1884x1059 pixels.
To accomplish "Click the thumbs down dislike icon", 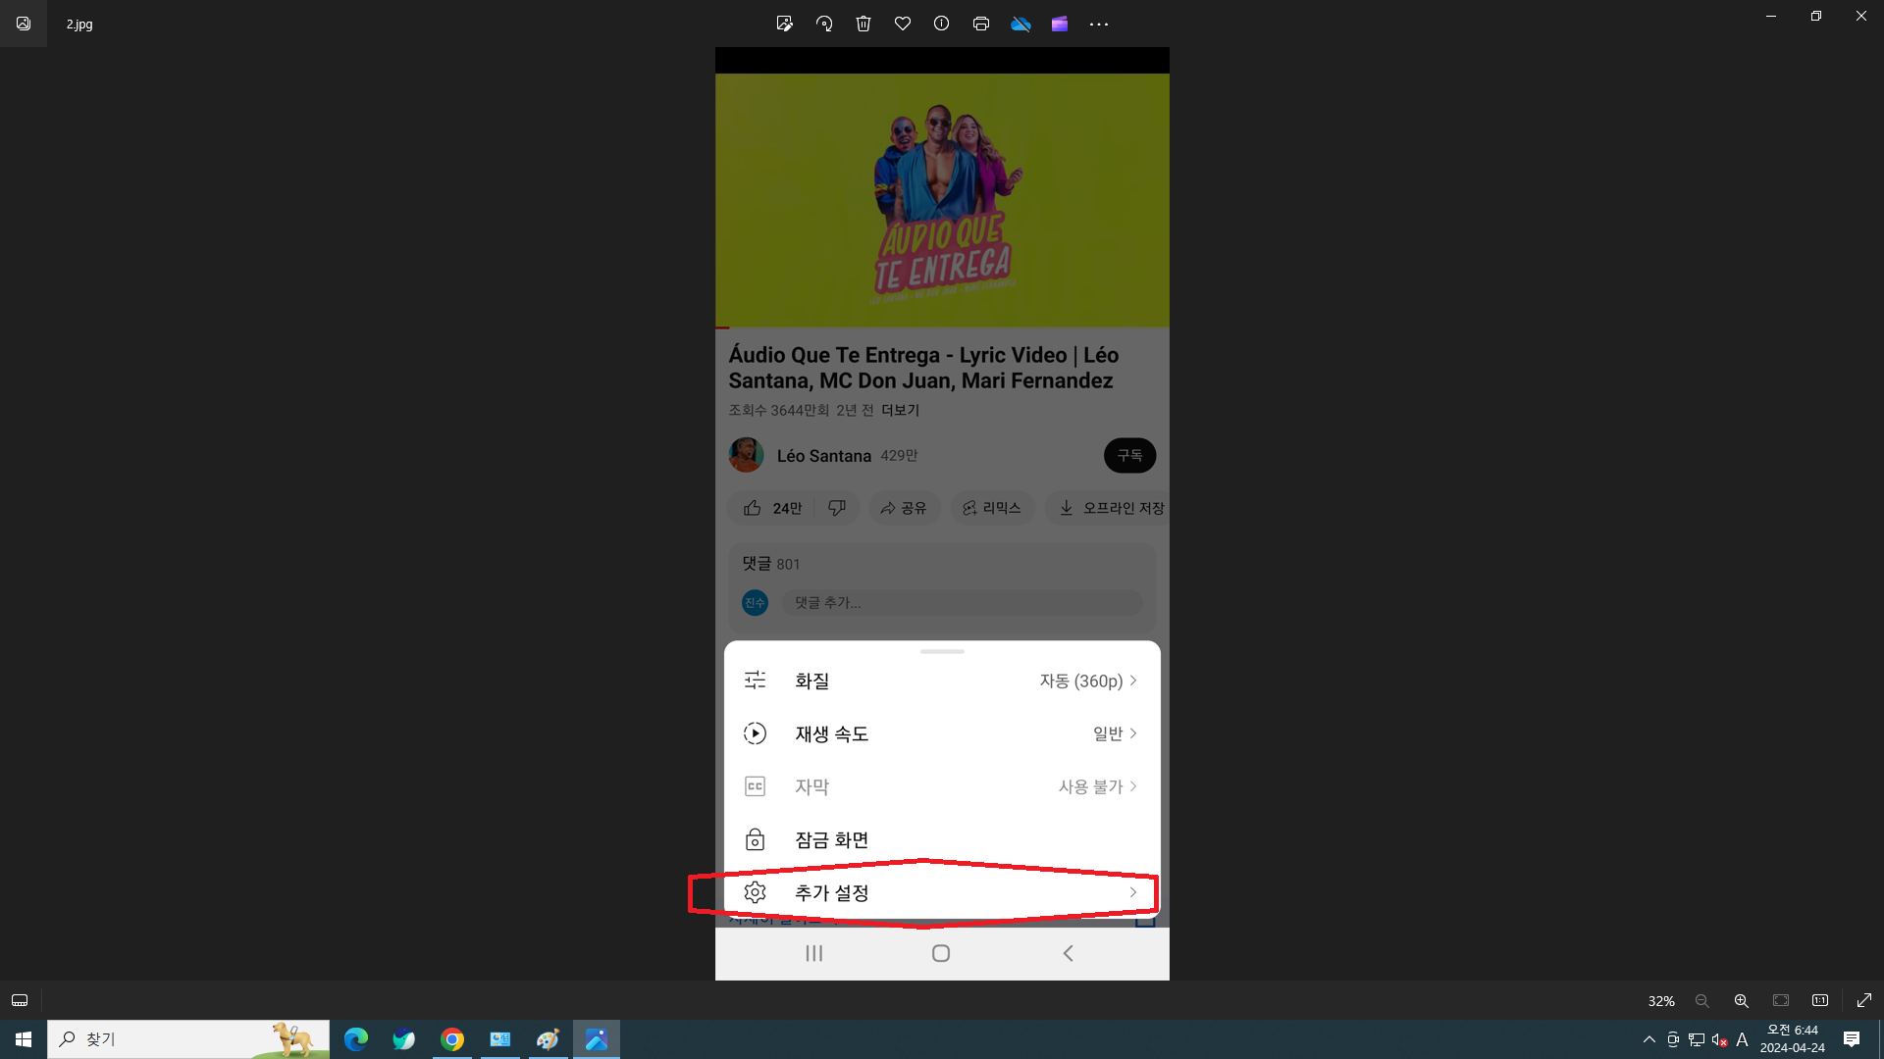I will [837, 508].
